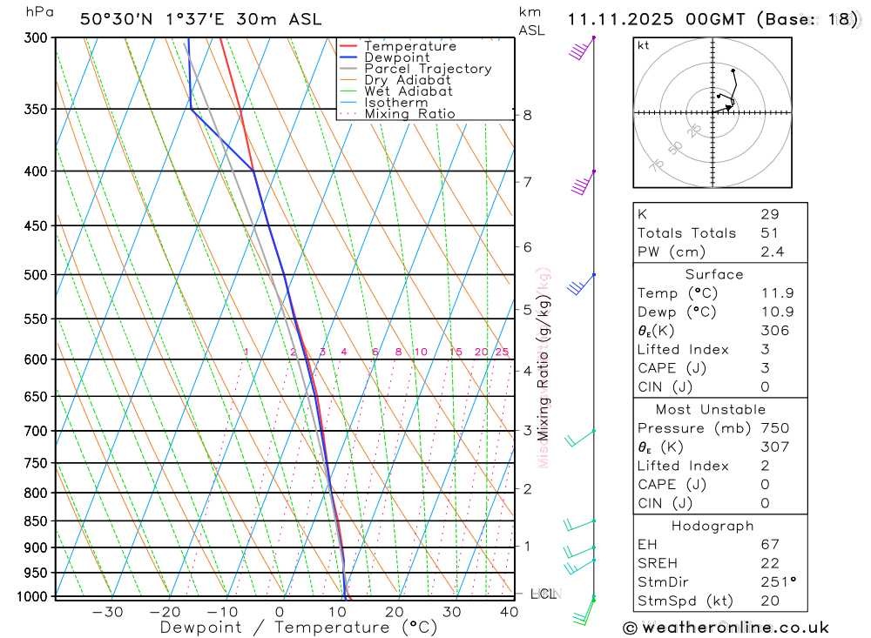Click the wind barb at 850 hPa
Image resolution: width=871 pixels, height=638 pixels.
click(579, 525)
